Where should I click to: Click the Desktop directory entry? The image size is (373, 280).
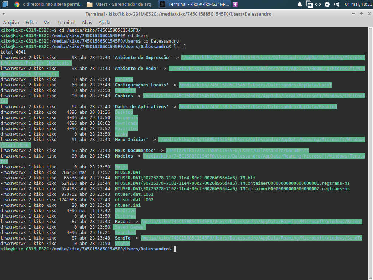click(124, 112)
